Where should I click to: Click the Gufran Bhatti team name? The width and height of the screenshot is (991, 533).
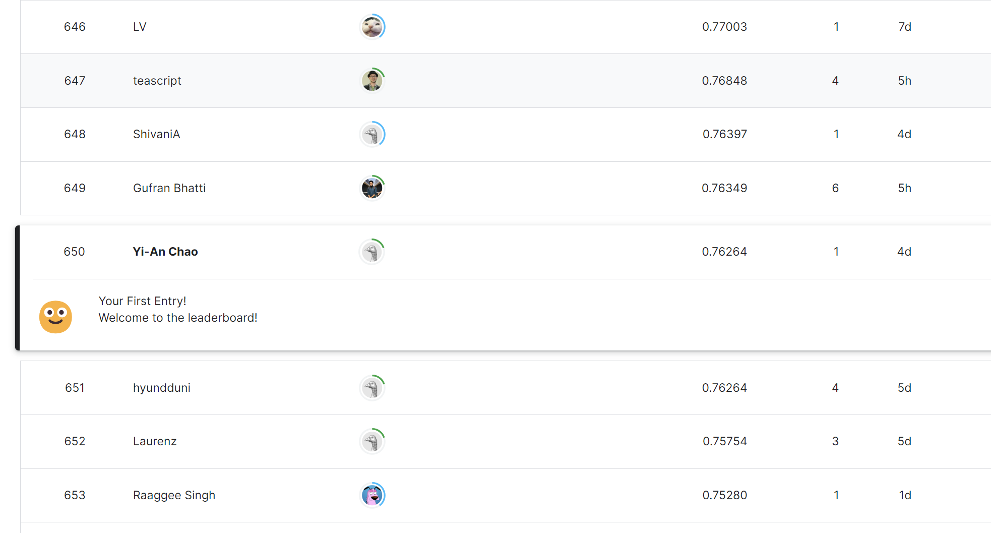[x=169, y=188]
